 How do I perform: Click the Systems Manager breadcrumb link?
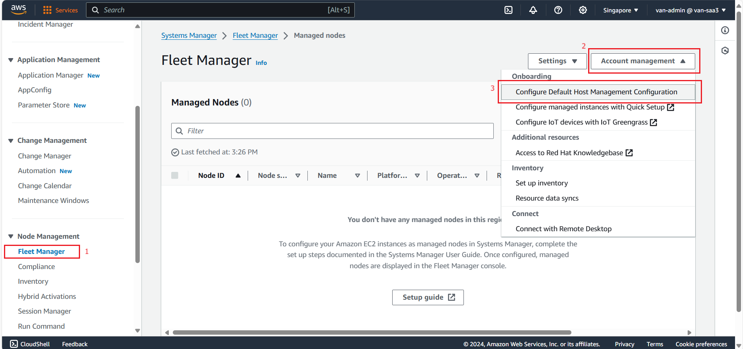[189, 35]
